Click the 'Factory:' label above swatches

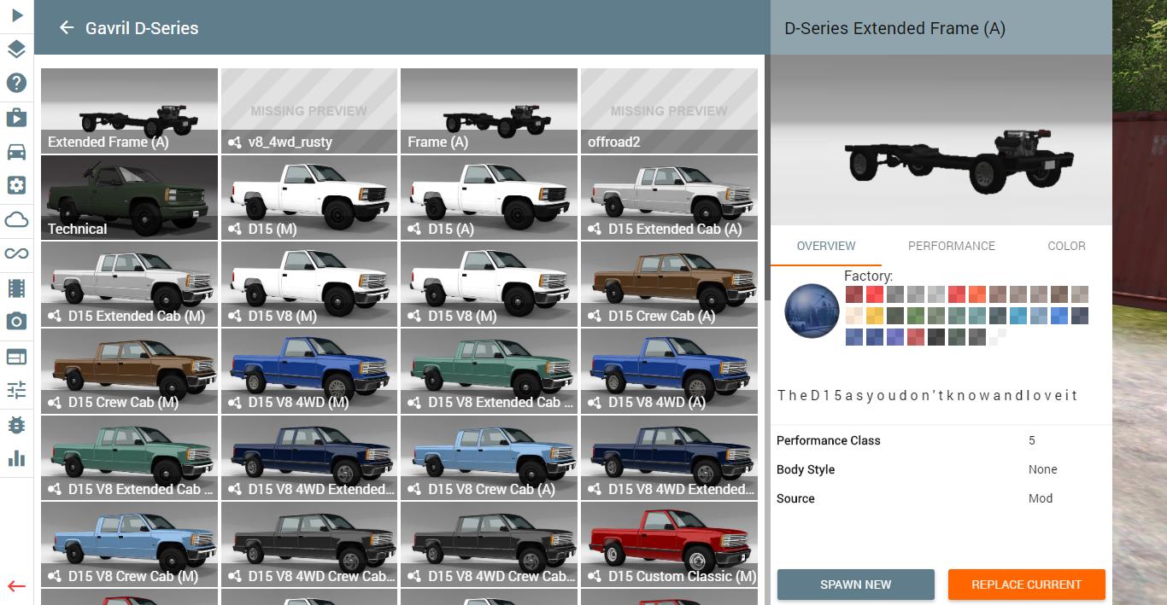click(x=868, y=276)
